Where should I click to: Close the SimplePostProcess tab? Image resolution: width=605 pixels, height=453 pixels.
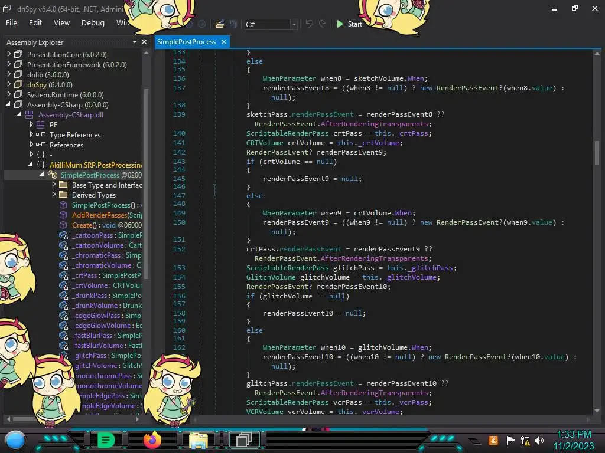pos(224,42)
